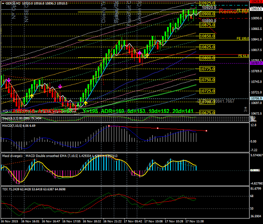Click the 36.5904 TDI scale value
This screenshot has height=224, width=263.
(256, 216)
